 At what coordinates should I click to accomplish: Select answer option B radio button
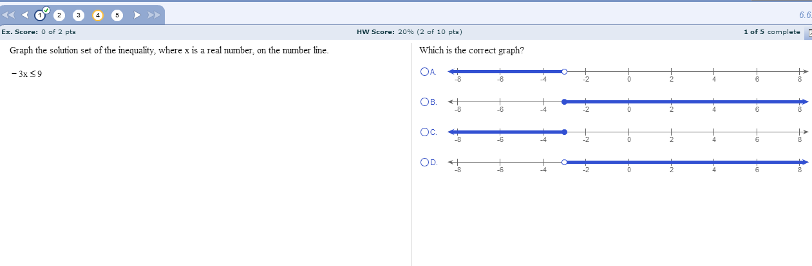point(424,102)
